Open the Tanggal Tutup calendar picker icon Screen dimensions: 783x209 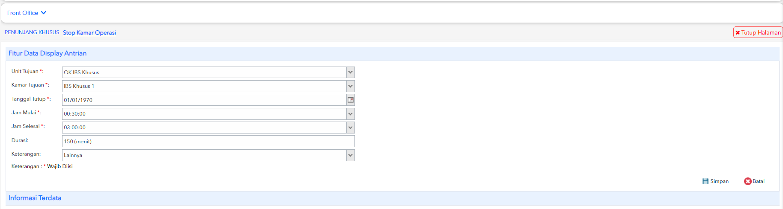tap(351, 100)
